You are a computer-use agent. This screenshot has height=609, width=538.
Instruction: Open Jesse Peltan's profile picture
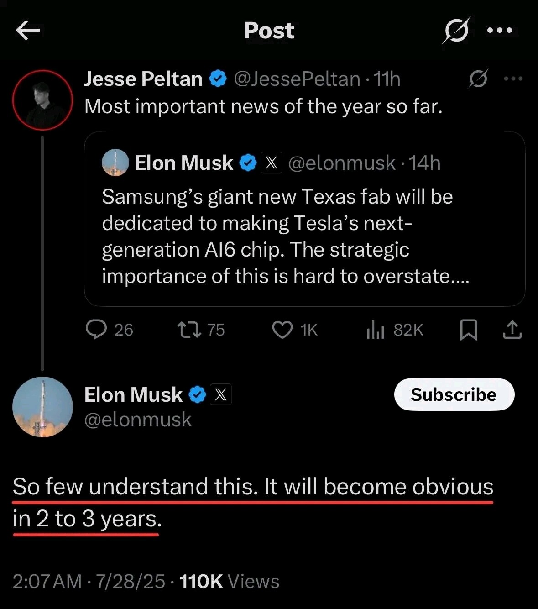42,100
